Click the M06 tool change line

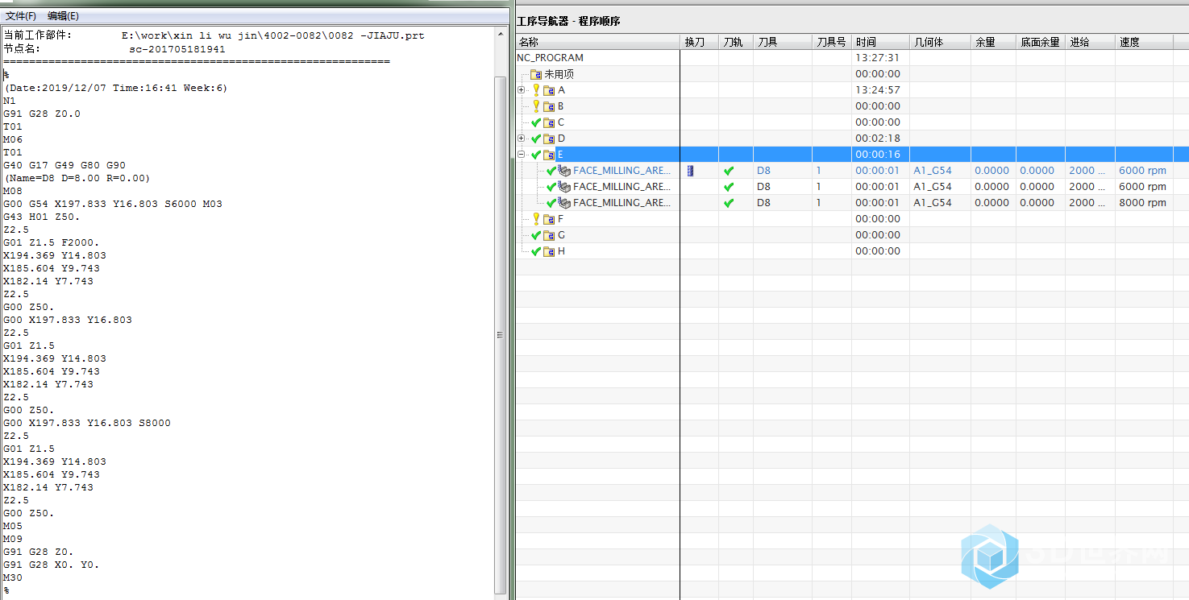click(13, 139)
